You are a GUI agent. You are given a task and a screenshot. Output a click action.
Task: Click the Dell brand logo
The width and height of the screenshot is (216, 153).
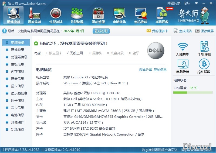156,50
